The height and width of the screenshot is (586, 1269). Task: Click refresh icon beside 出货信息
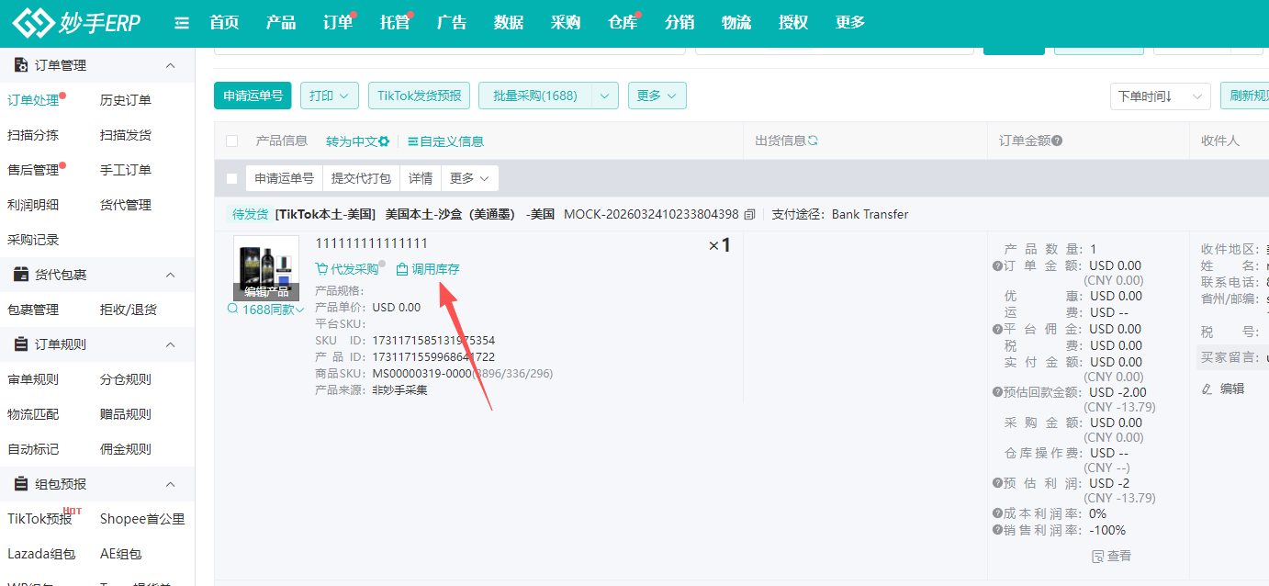pos(813,141)
